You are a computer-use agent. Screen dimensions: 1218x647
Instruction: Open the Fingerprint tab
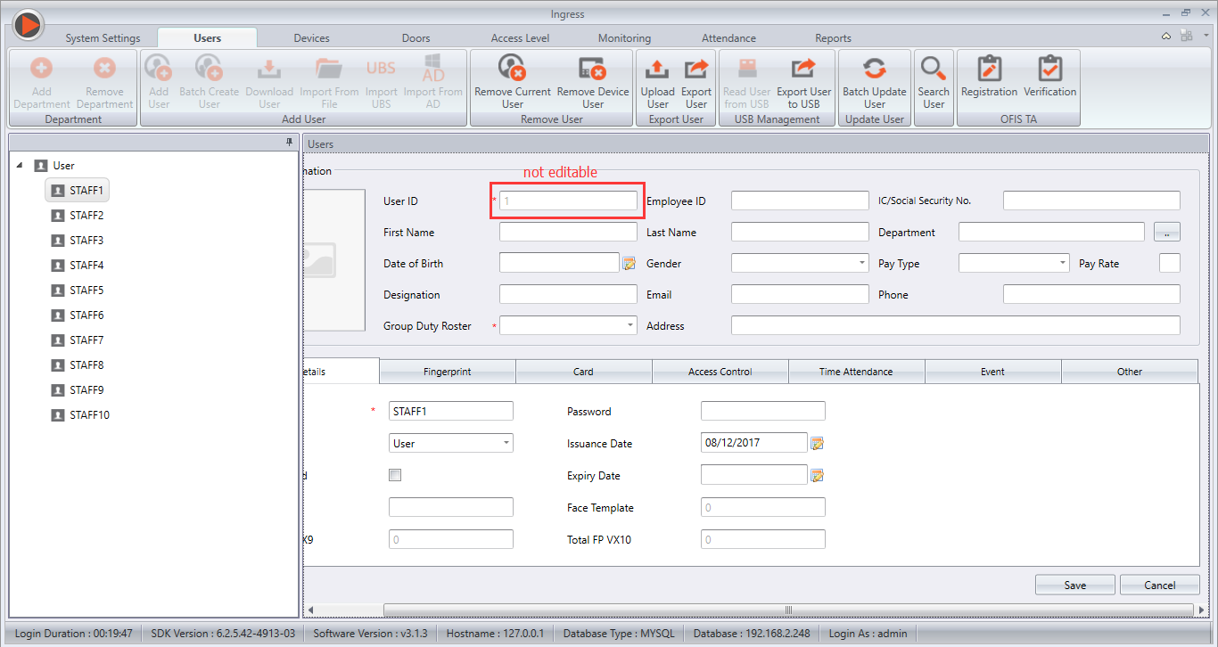pyautogui.click(x=447, y=372)
